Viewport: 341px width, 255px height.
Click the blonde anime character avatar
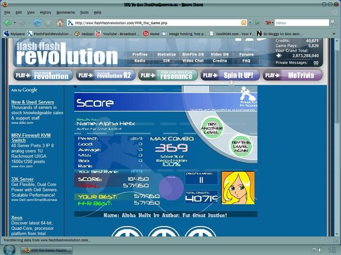tap(237, 187)
